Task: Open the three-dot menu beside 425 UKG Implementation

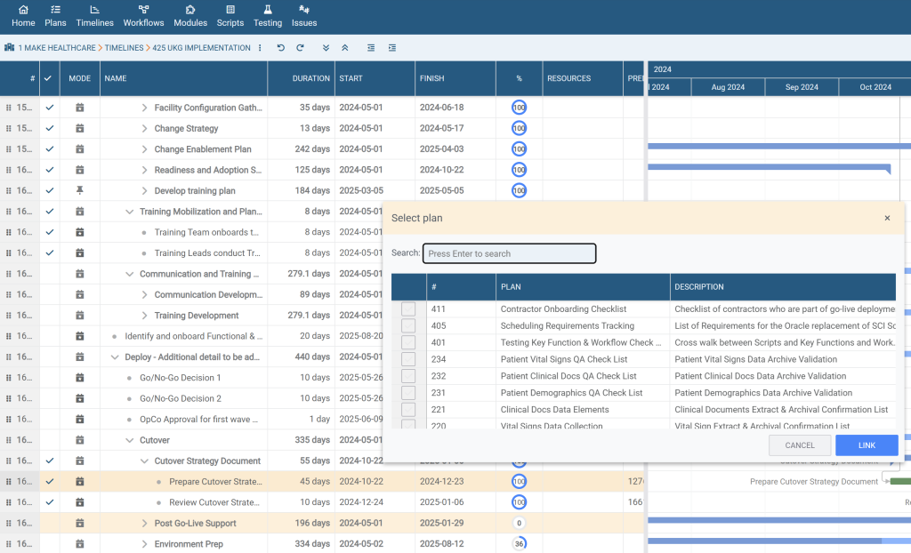Action: 260,48
